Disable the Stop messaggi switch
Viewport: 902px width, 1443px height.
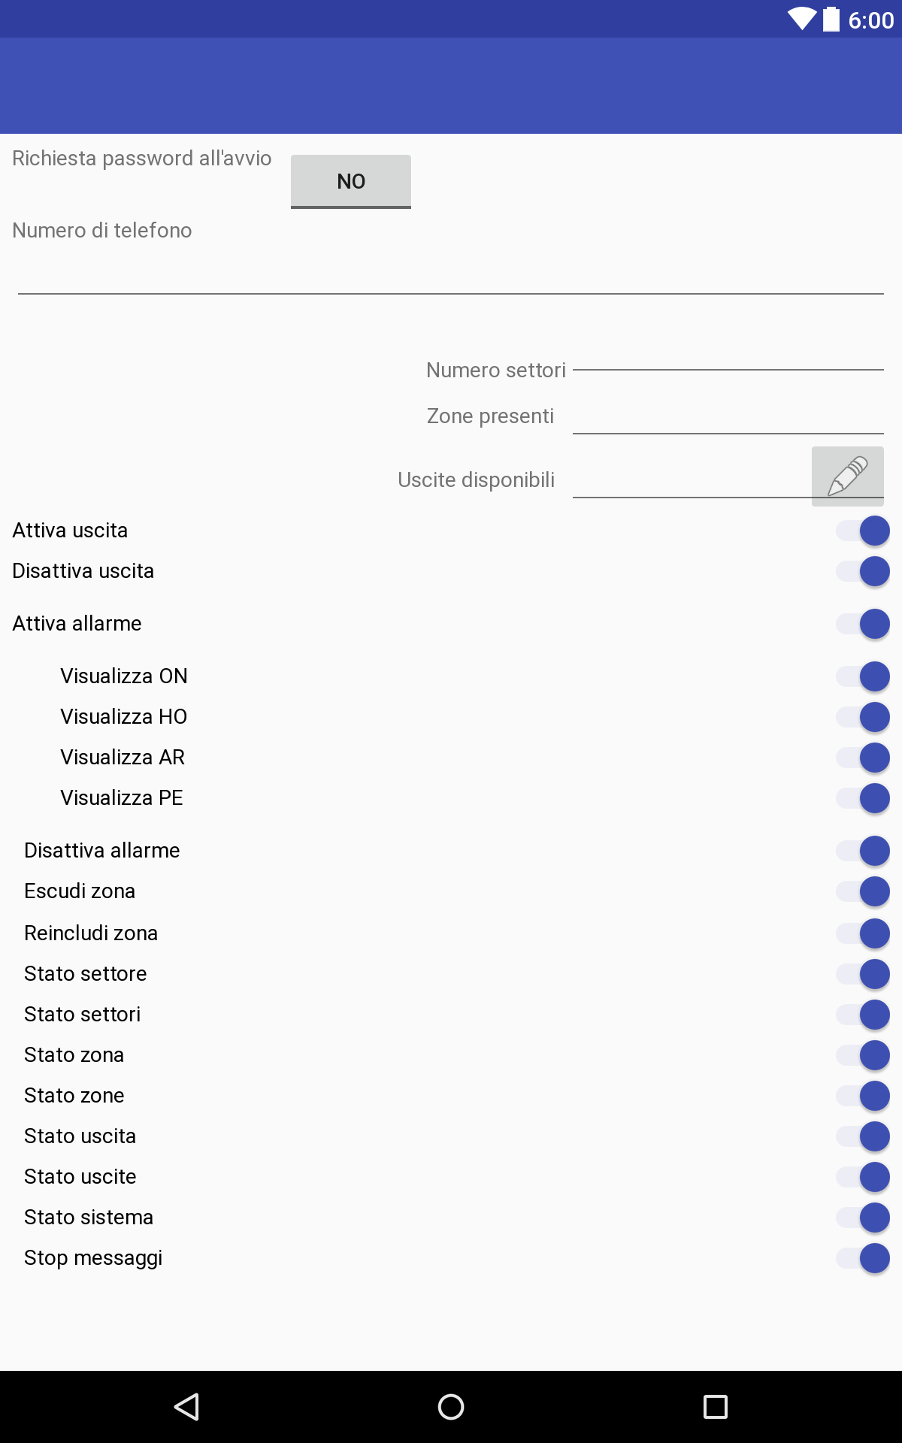tap(863, 1258)
